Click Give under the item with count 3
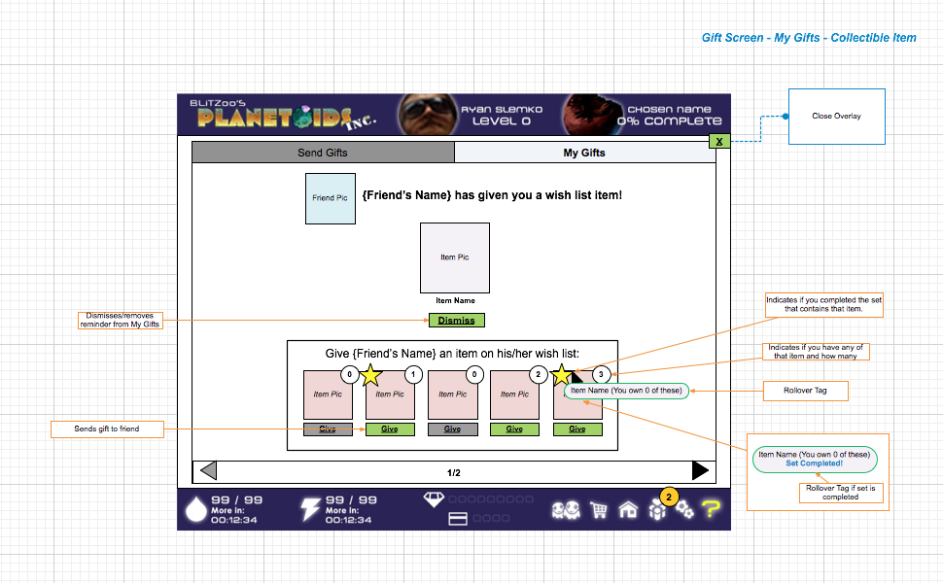 [577, 429]
